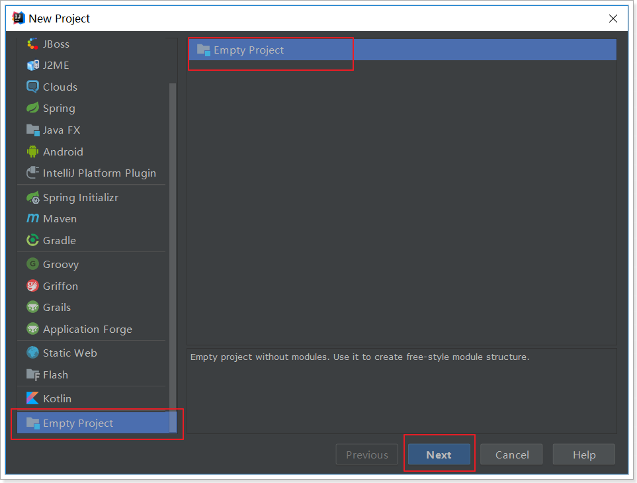Cancel the New Project dialog
The width and height of the screenshot is (637, 483).
coord(511,454)
